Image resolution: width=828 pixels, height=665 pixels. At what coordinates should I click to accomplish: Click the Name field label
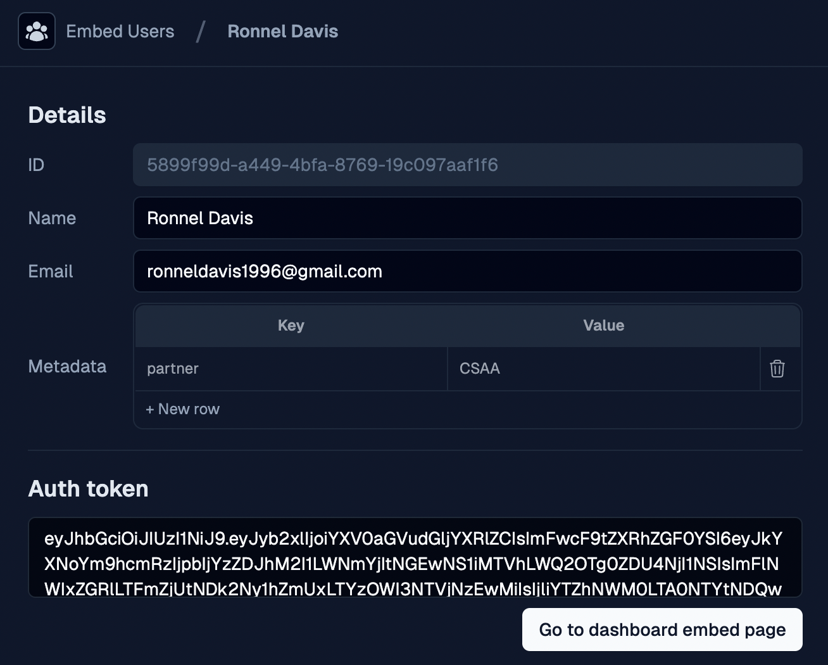point(52,218)
